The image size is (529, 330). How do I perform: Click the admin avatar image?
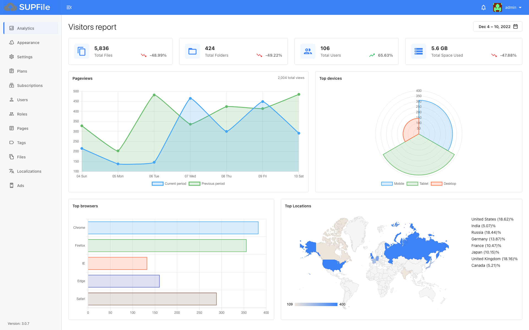point(497,7)
